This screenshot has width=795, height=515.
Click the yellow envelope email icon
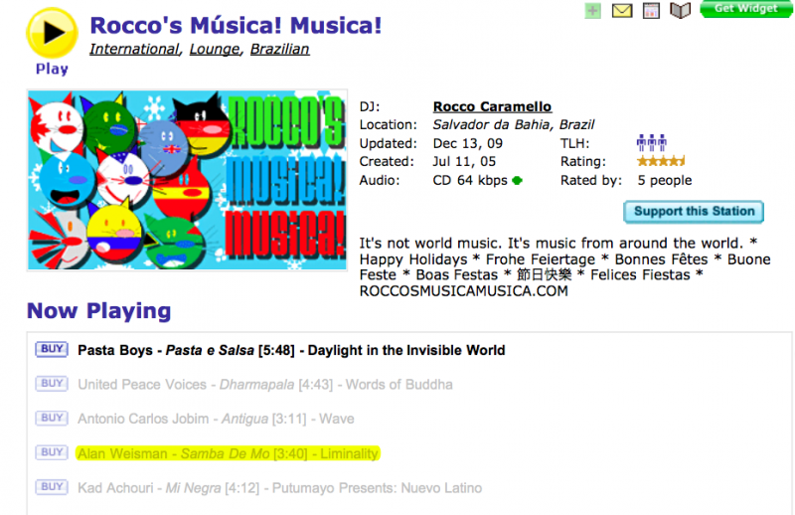coord(622,11)
